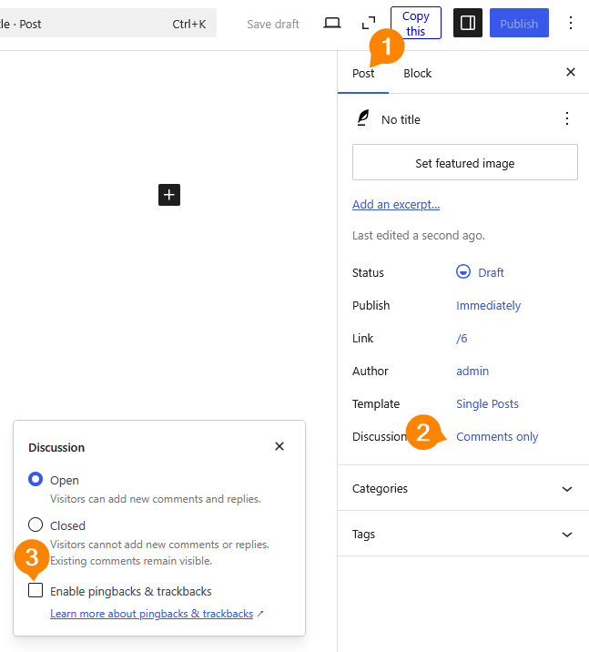This screenshot has height=652, width=589.
Task: Toggle the settings sidebar panel icon
Action: tap(468, 23)
